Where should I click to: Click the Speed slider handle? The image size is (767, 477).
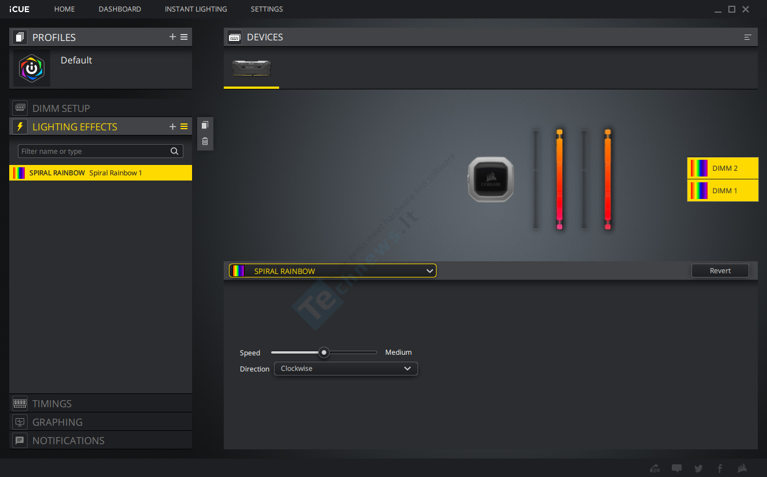coord(324,352)
